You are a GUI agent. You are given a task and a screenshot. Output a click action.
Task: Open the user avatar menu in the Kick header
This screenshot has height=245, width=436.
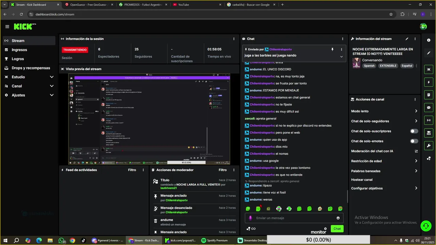[x=423, y=27]
